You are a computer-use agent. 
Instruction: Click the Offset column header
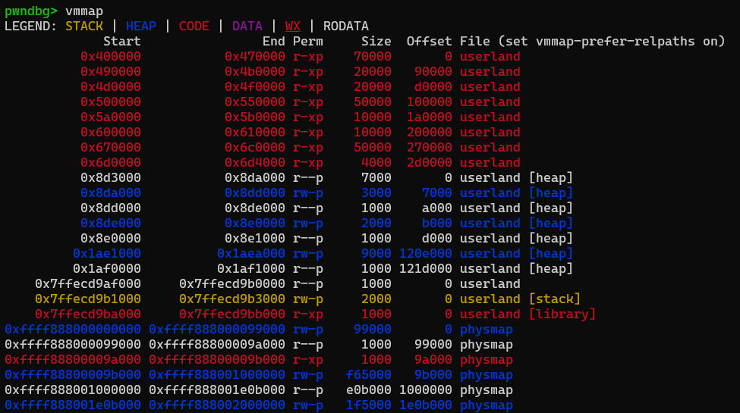tap(429, 41)
